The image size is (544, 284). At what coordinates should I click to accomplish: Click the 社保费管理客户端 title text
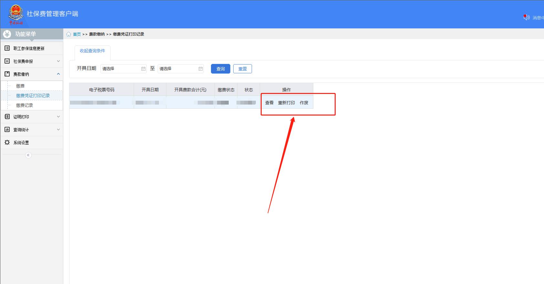pyautogui.click(x=52, y=14)
